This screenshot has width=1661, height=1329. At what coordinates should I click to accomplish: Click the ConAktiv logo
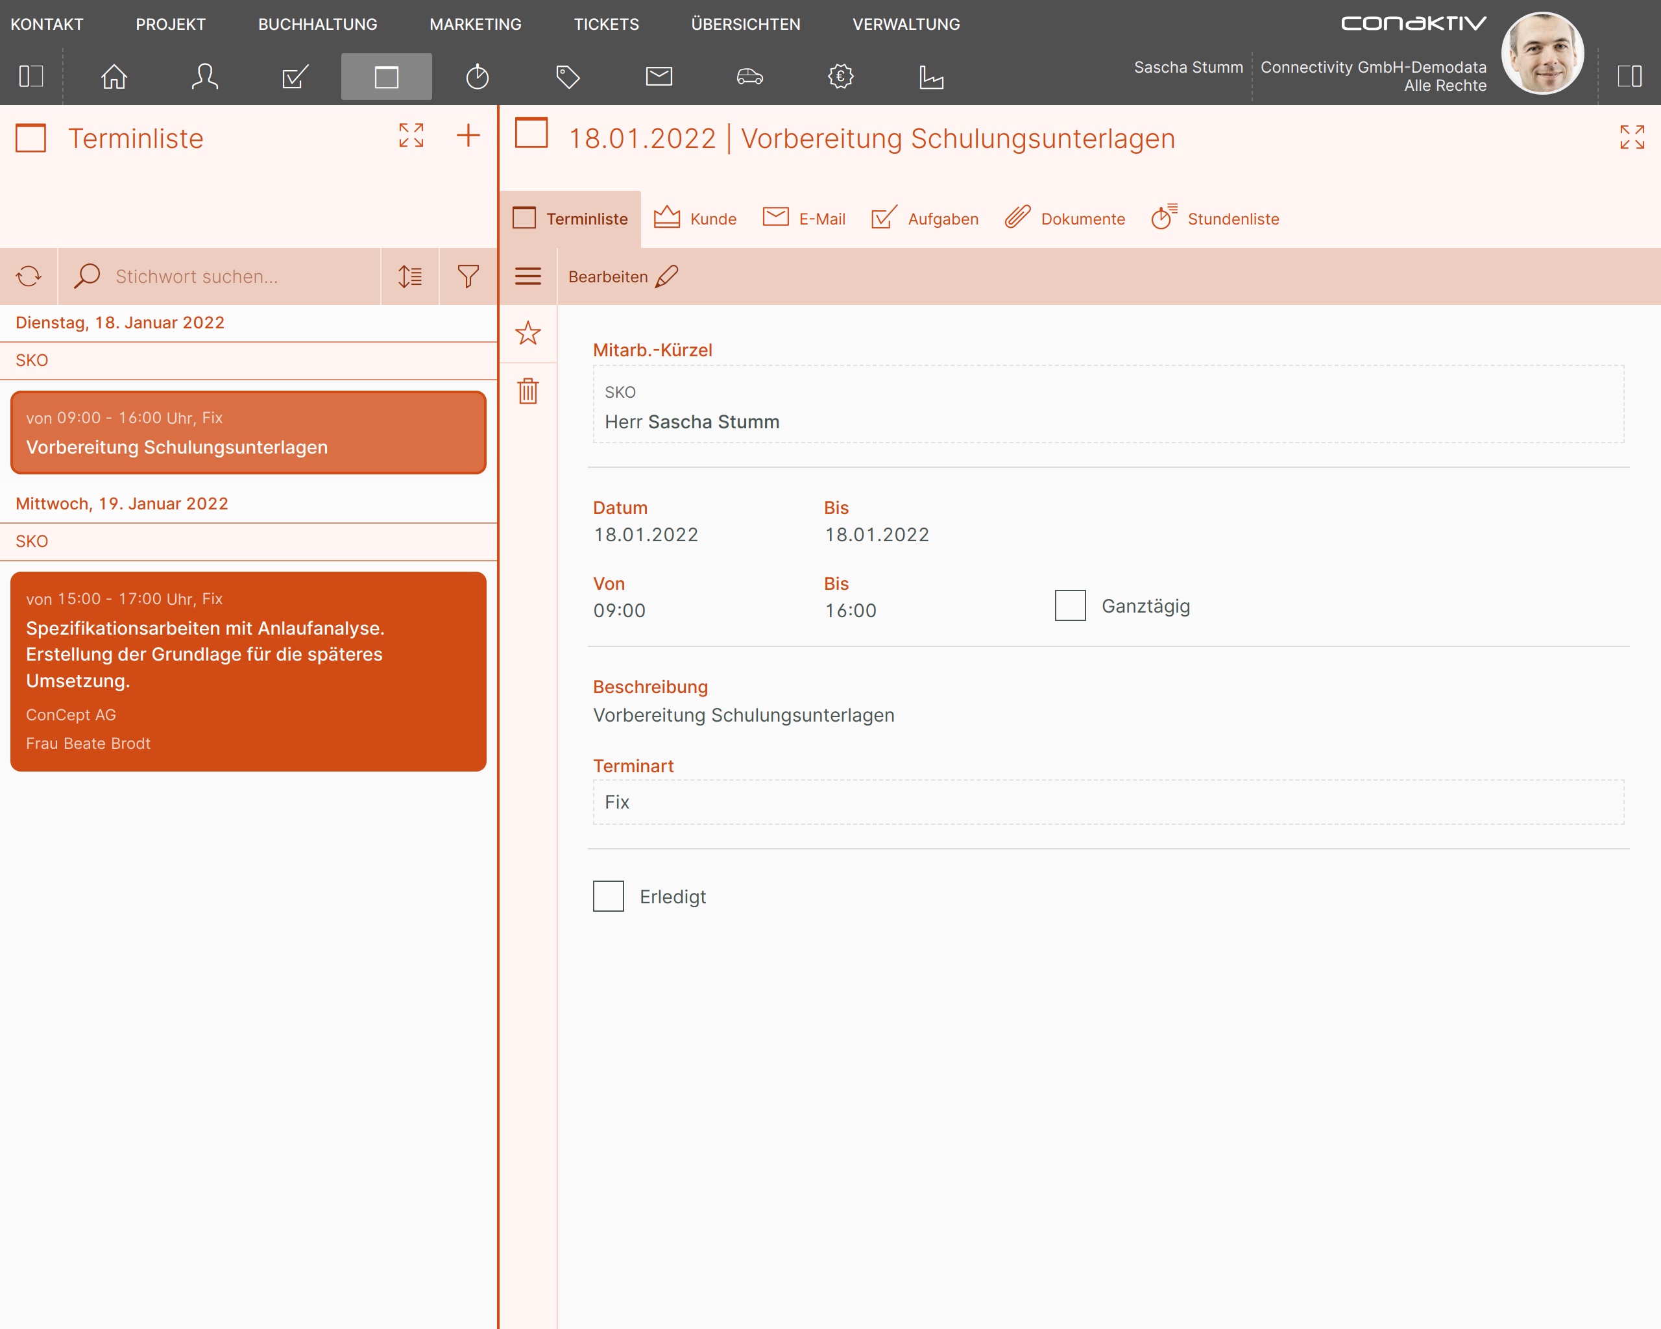click(x=1414, y=23)
